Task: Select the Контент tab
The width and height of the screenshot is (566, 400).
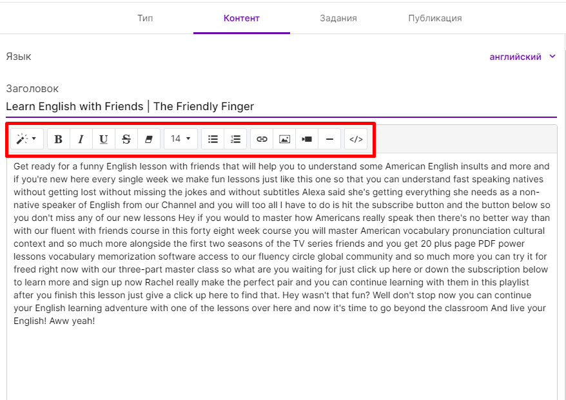Action: click(242, 18)
